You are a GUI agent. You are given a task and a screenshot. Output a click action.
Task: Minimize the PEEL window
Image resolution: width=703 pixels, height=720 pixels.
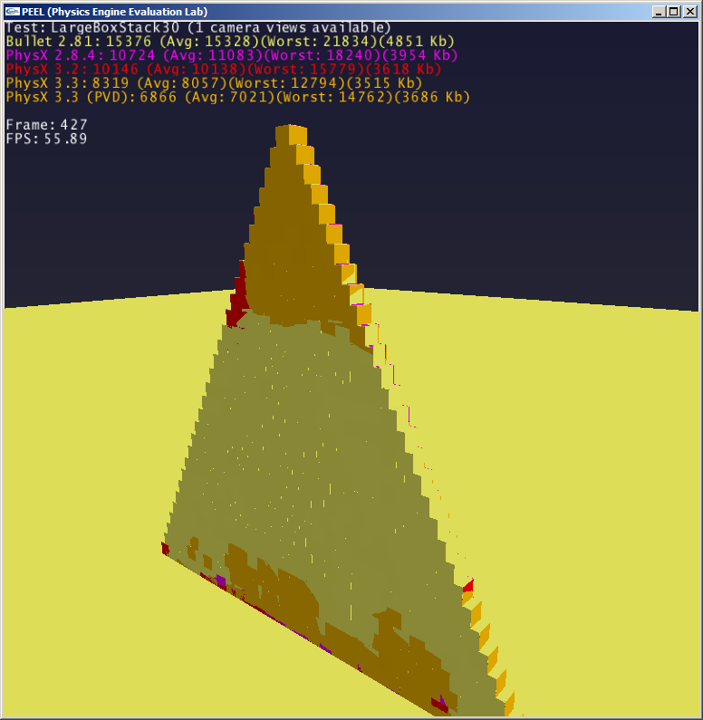click(x=659, y=12)
